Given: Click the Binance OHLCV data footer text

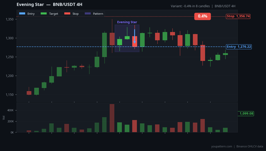Looking at the screenshot, I should pos(250,146).
